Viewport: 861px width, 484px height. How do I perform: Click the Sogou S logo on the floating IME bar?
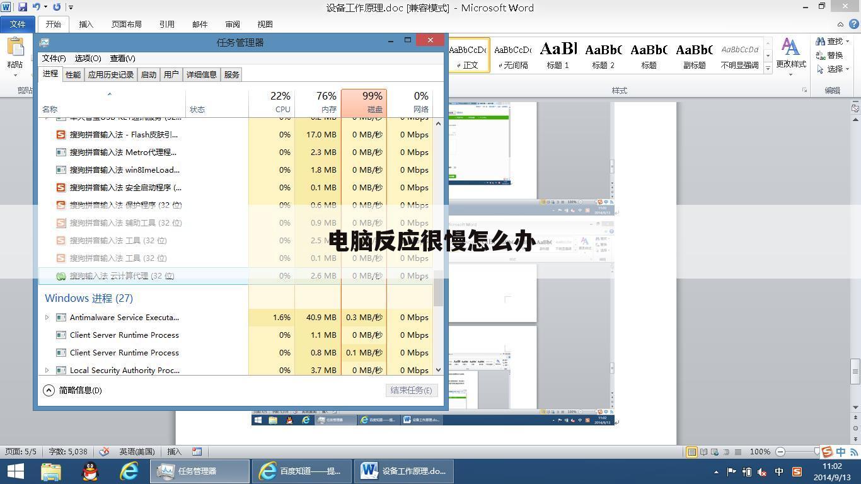[827, 452]
